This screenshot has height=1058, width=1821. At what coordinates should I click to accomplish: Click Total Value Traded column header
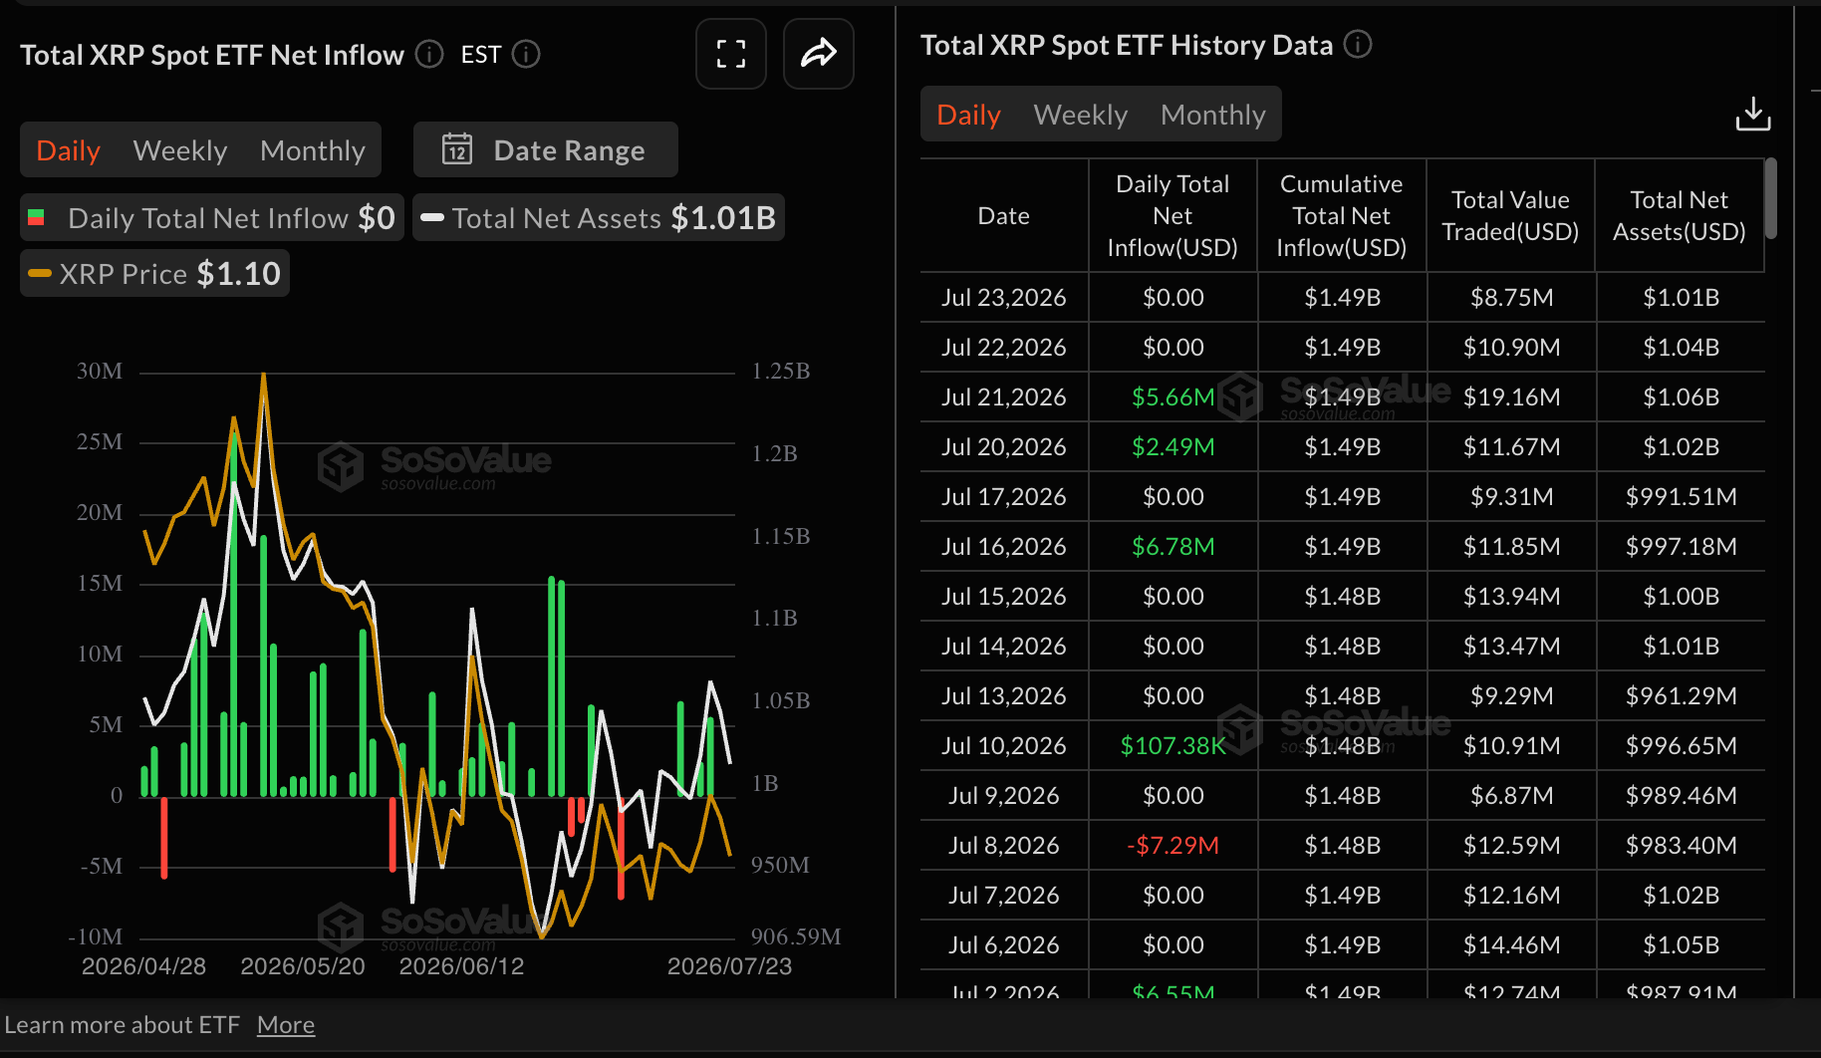pyautogui.click(x=1510, y=215)
